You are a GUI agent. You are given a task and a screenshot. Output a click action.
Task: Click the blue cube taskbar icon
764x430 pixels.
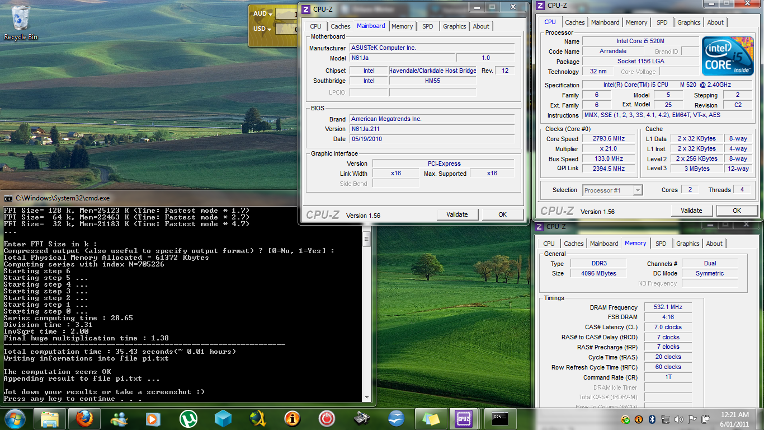click(223, 419)
